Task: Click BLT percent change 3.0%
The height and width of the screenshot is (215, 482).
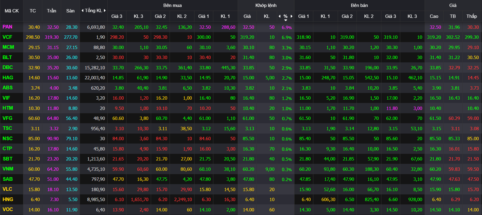Action: pos(287,58)
